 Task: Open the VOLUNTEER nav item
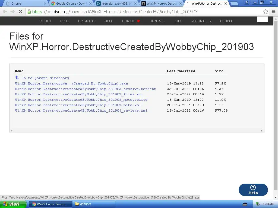point(201,21)
